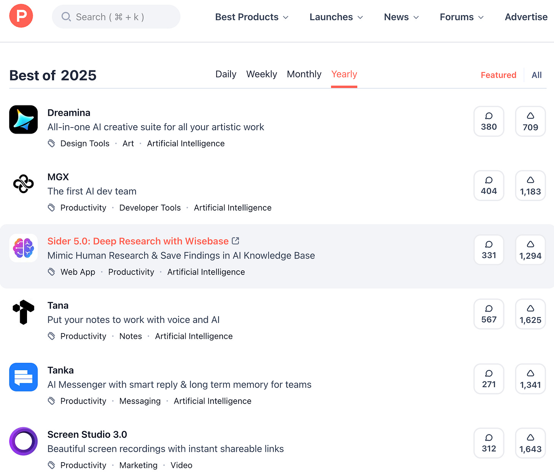
Task: Open the MGX product title
Action: point(58,177)
